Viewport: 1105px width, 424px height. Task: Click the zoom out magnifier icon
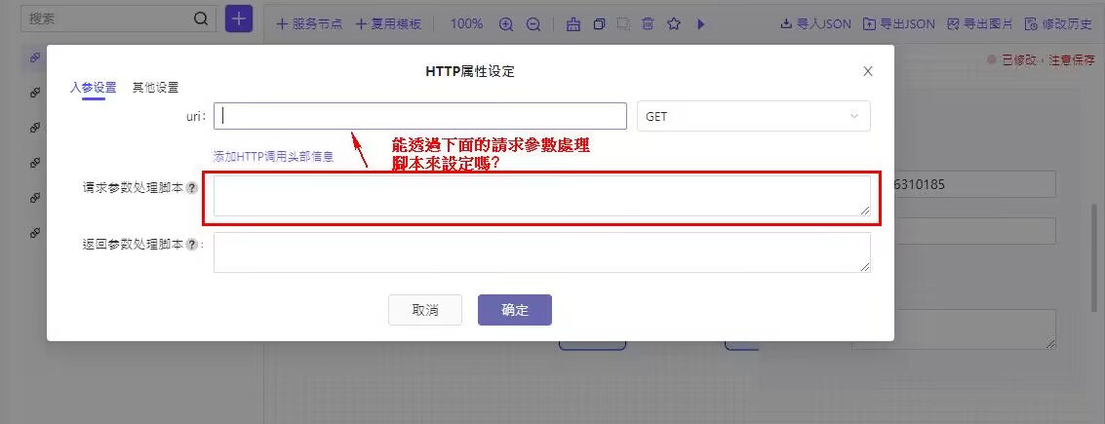(533, 24)
